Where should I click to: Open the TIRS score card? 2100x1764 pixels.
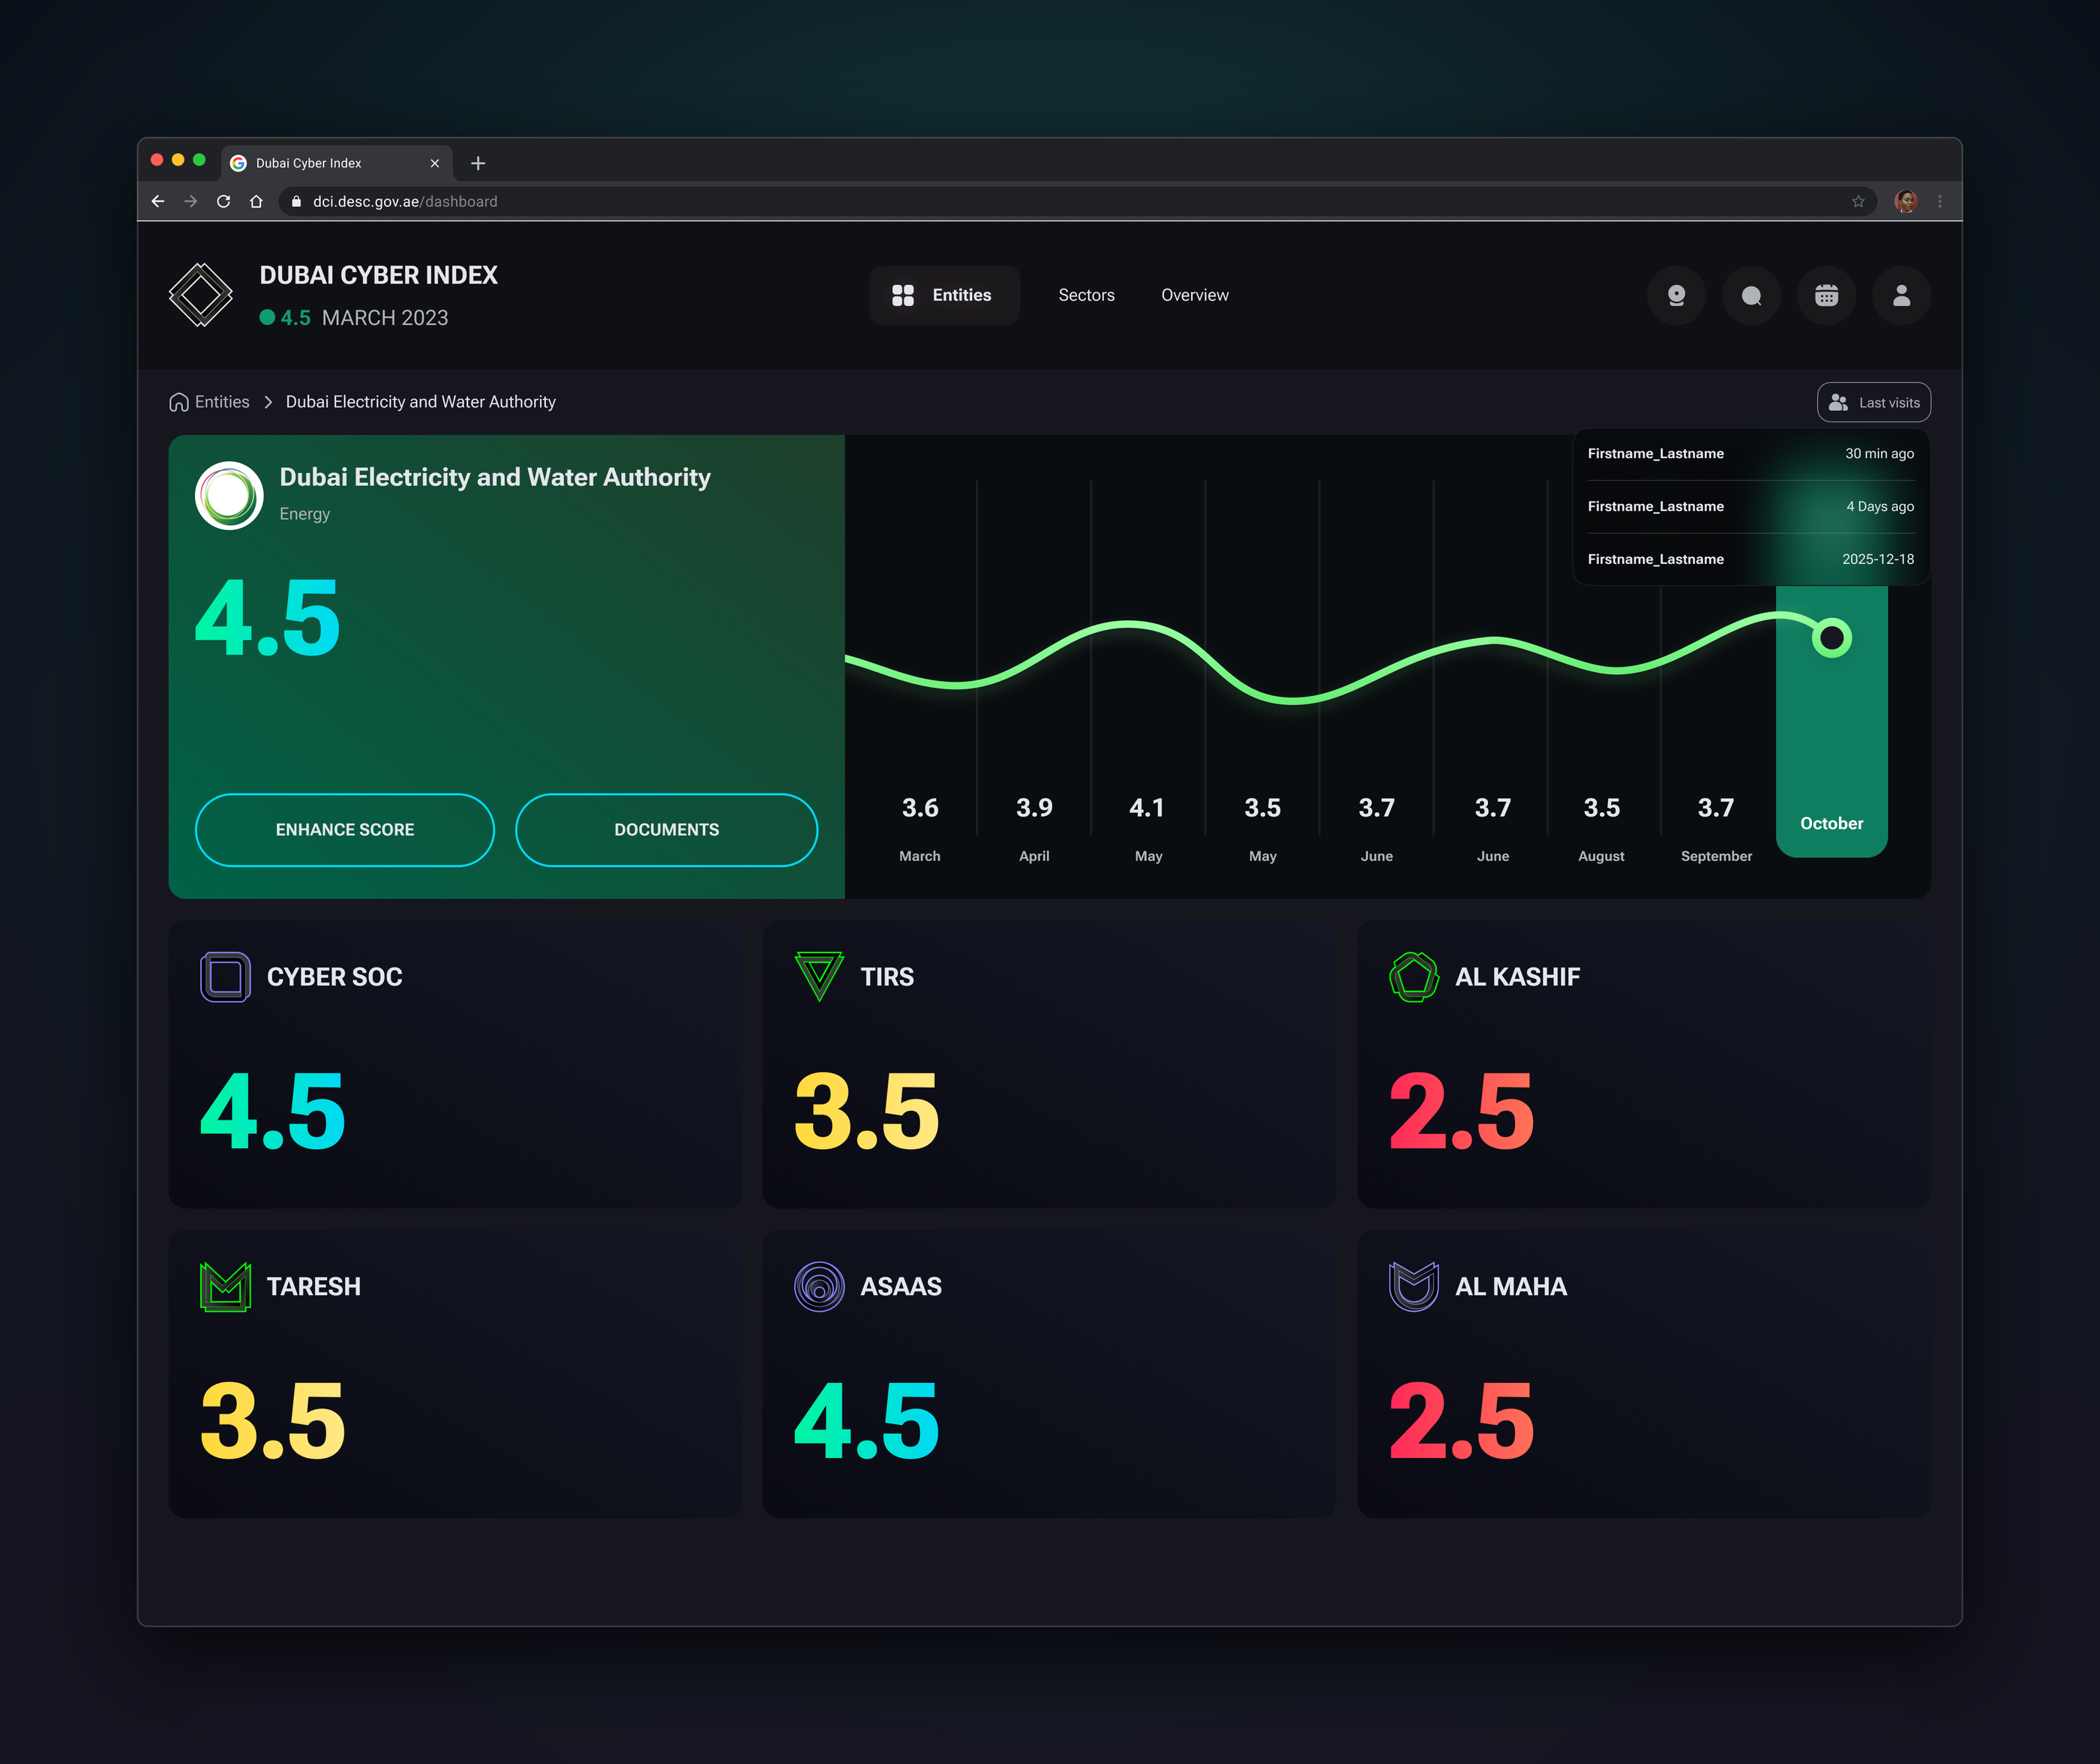[1049, 1064]
